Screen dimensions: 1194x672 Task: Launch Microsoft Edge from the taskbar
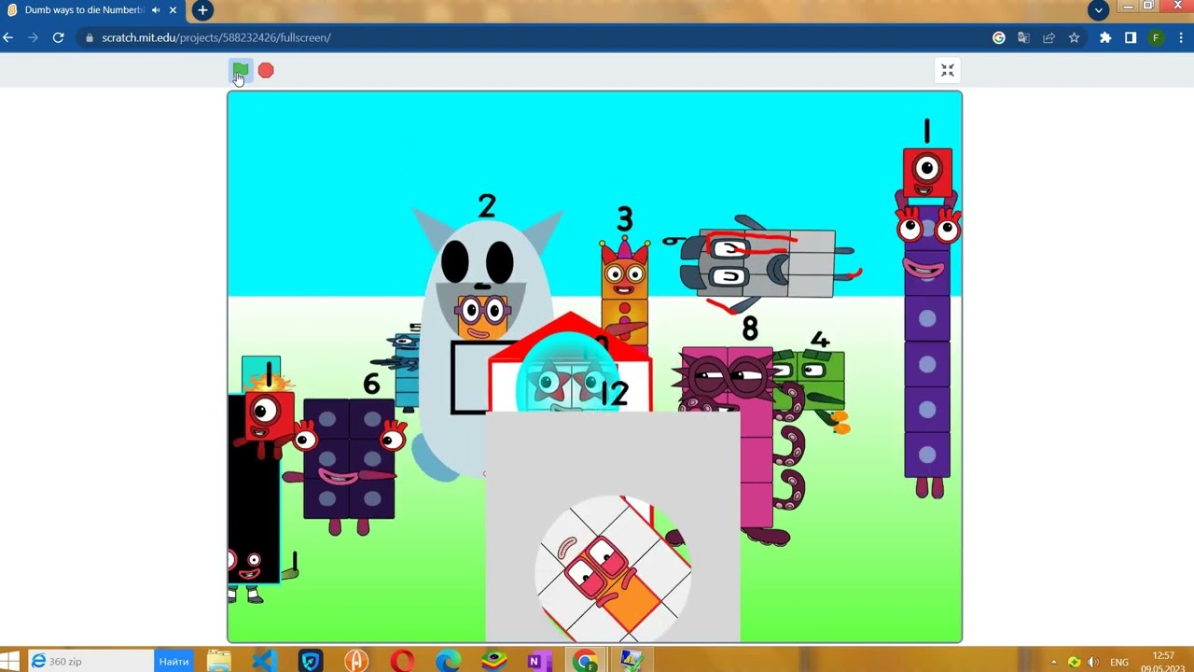448,661
